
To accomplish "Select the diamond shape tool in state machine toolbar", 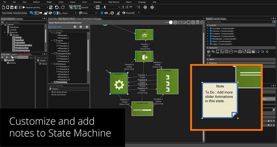I will click(x=202, y=22).
